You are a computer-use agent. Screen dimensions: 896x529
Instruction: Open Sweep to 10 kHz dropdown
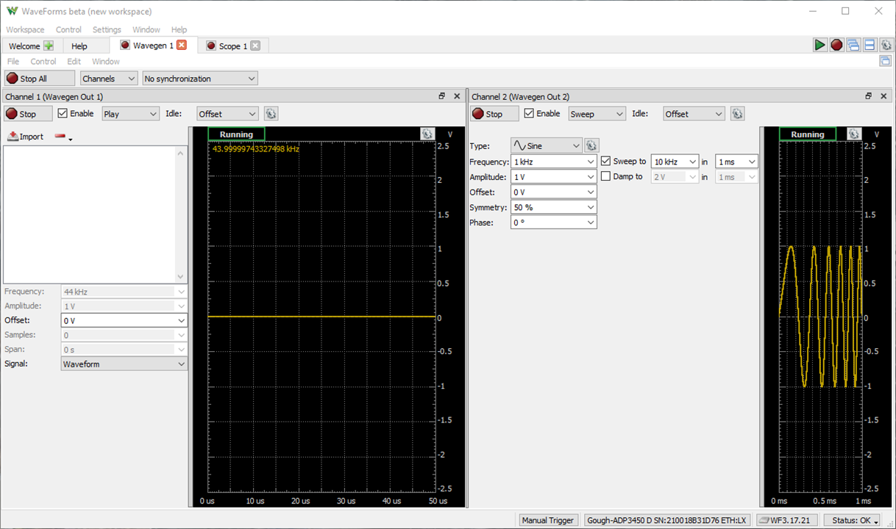675,162
